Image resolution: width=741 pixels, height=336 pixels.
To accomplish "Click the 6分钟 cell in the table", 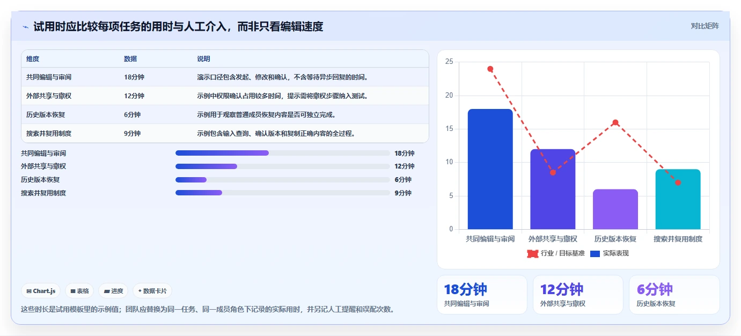I will pos(132,115).
